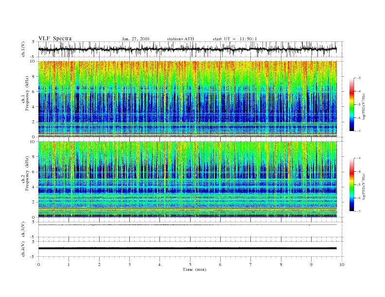This screenshot has height=297, width=385.
Task: Click the time axis tick label "9"
Action: 311,264
